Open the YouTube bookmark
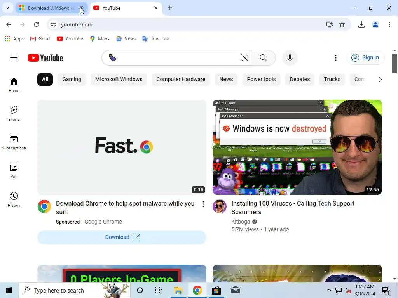This screenshot has height=298, width=398. coord(70,39)
